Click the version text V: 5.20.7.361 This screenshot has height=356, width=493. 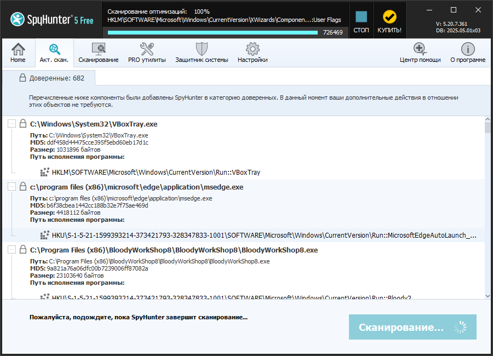coord(451,24)
